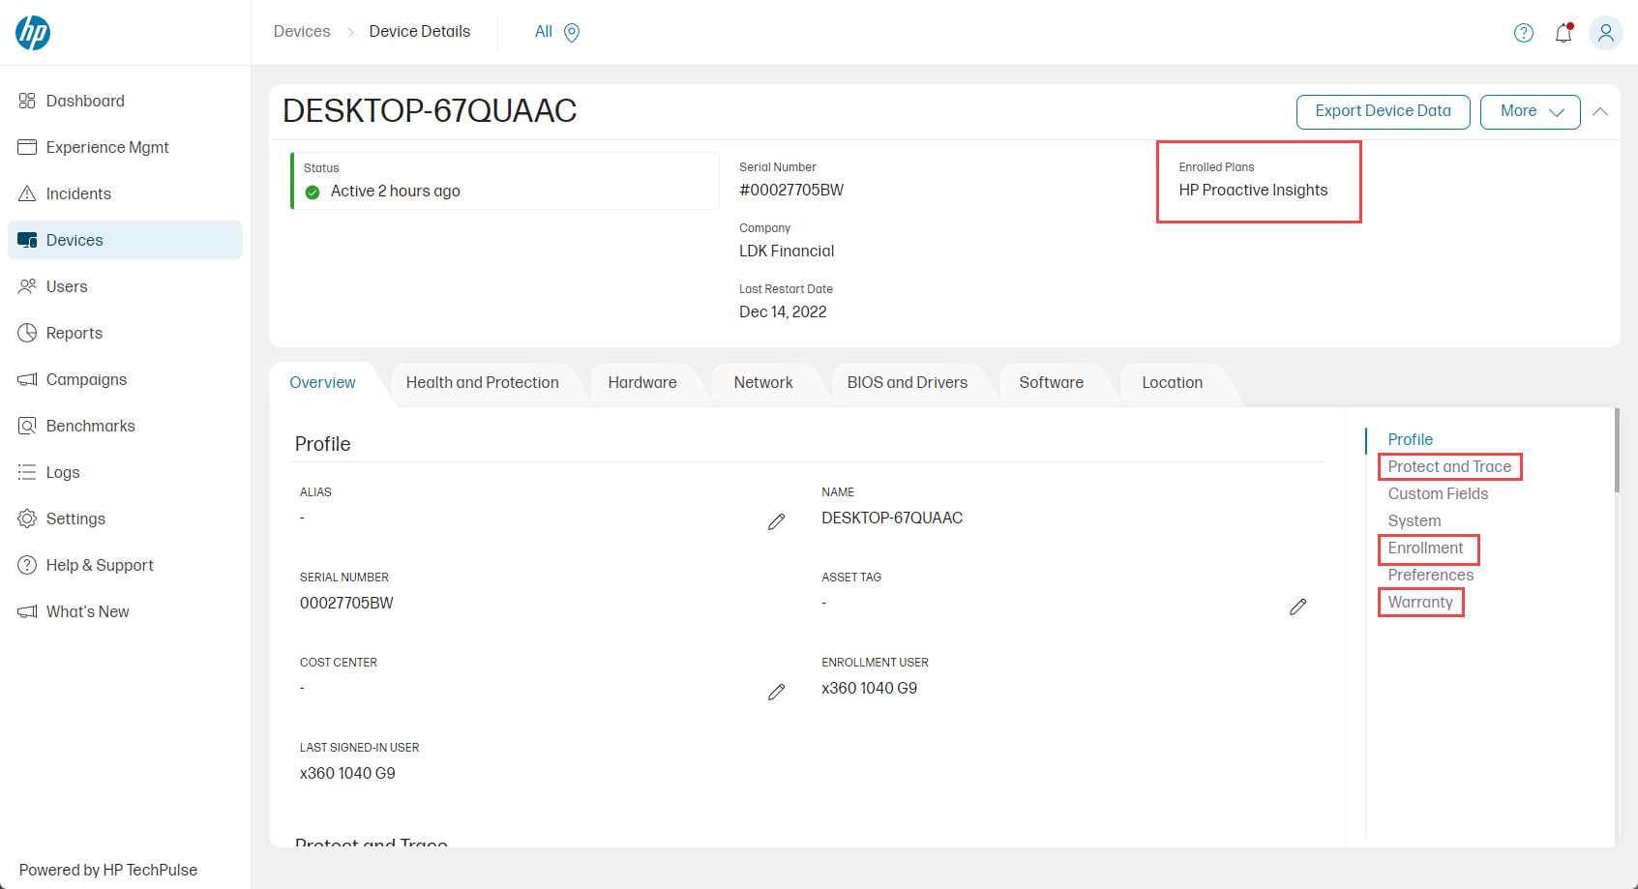Edit the Cost Center pencil icon
The image size is (1638, 889).
click(776, 693)
